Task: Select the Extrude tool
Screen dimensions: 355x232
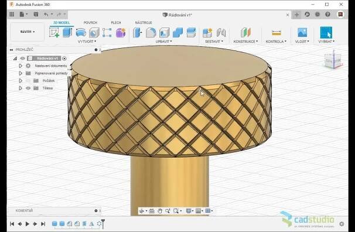Action: pyautogui.click(x=67, y=32)
